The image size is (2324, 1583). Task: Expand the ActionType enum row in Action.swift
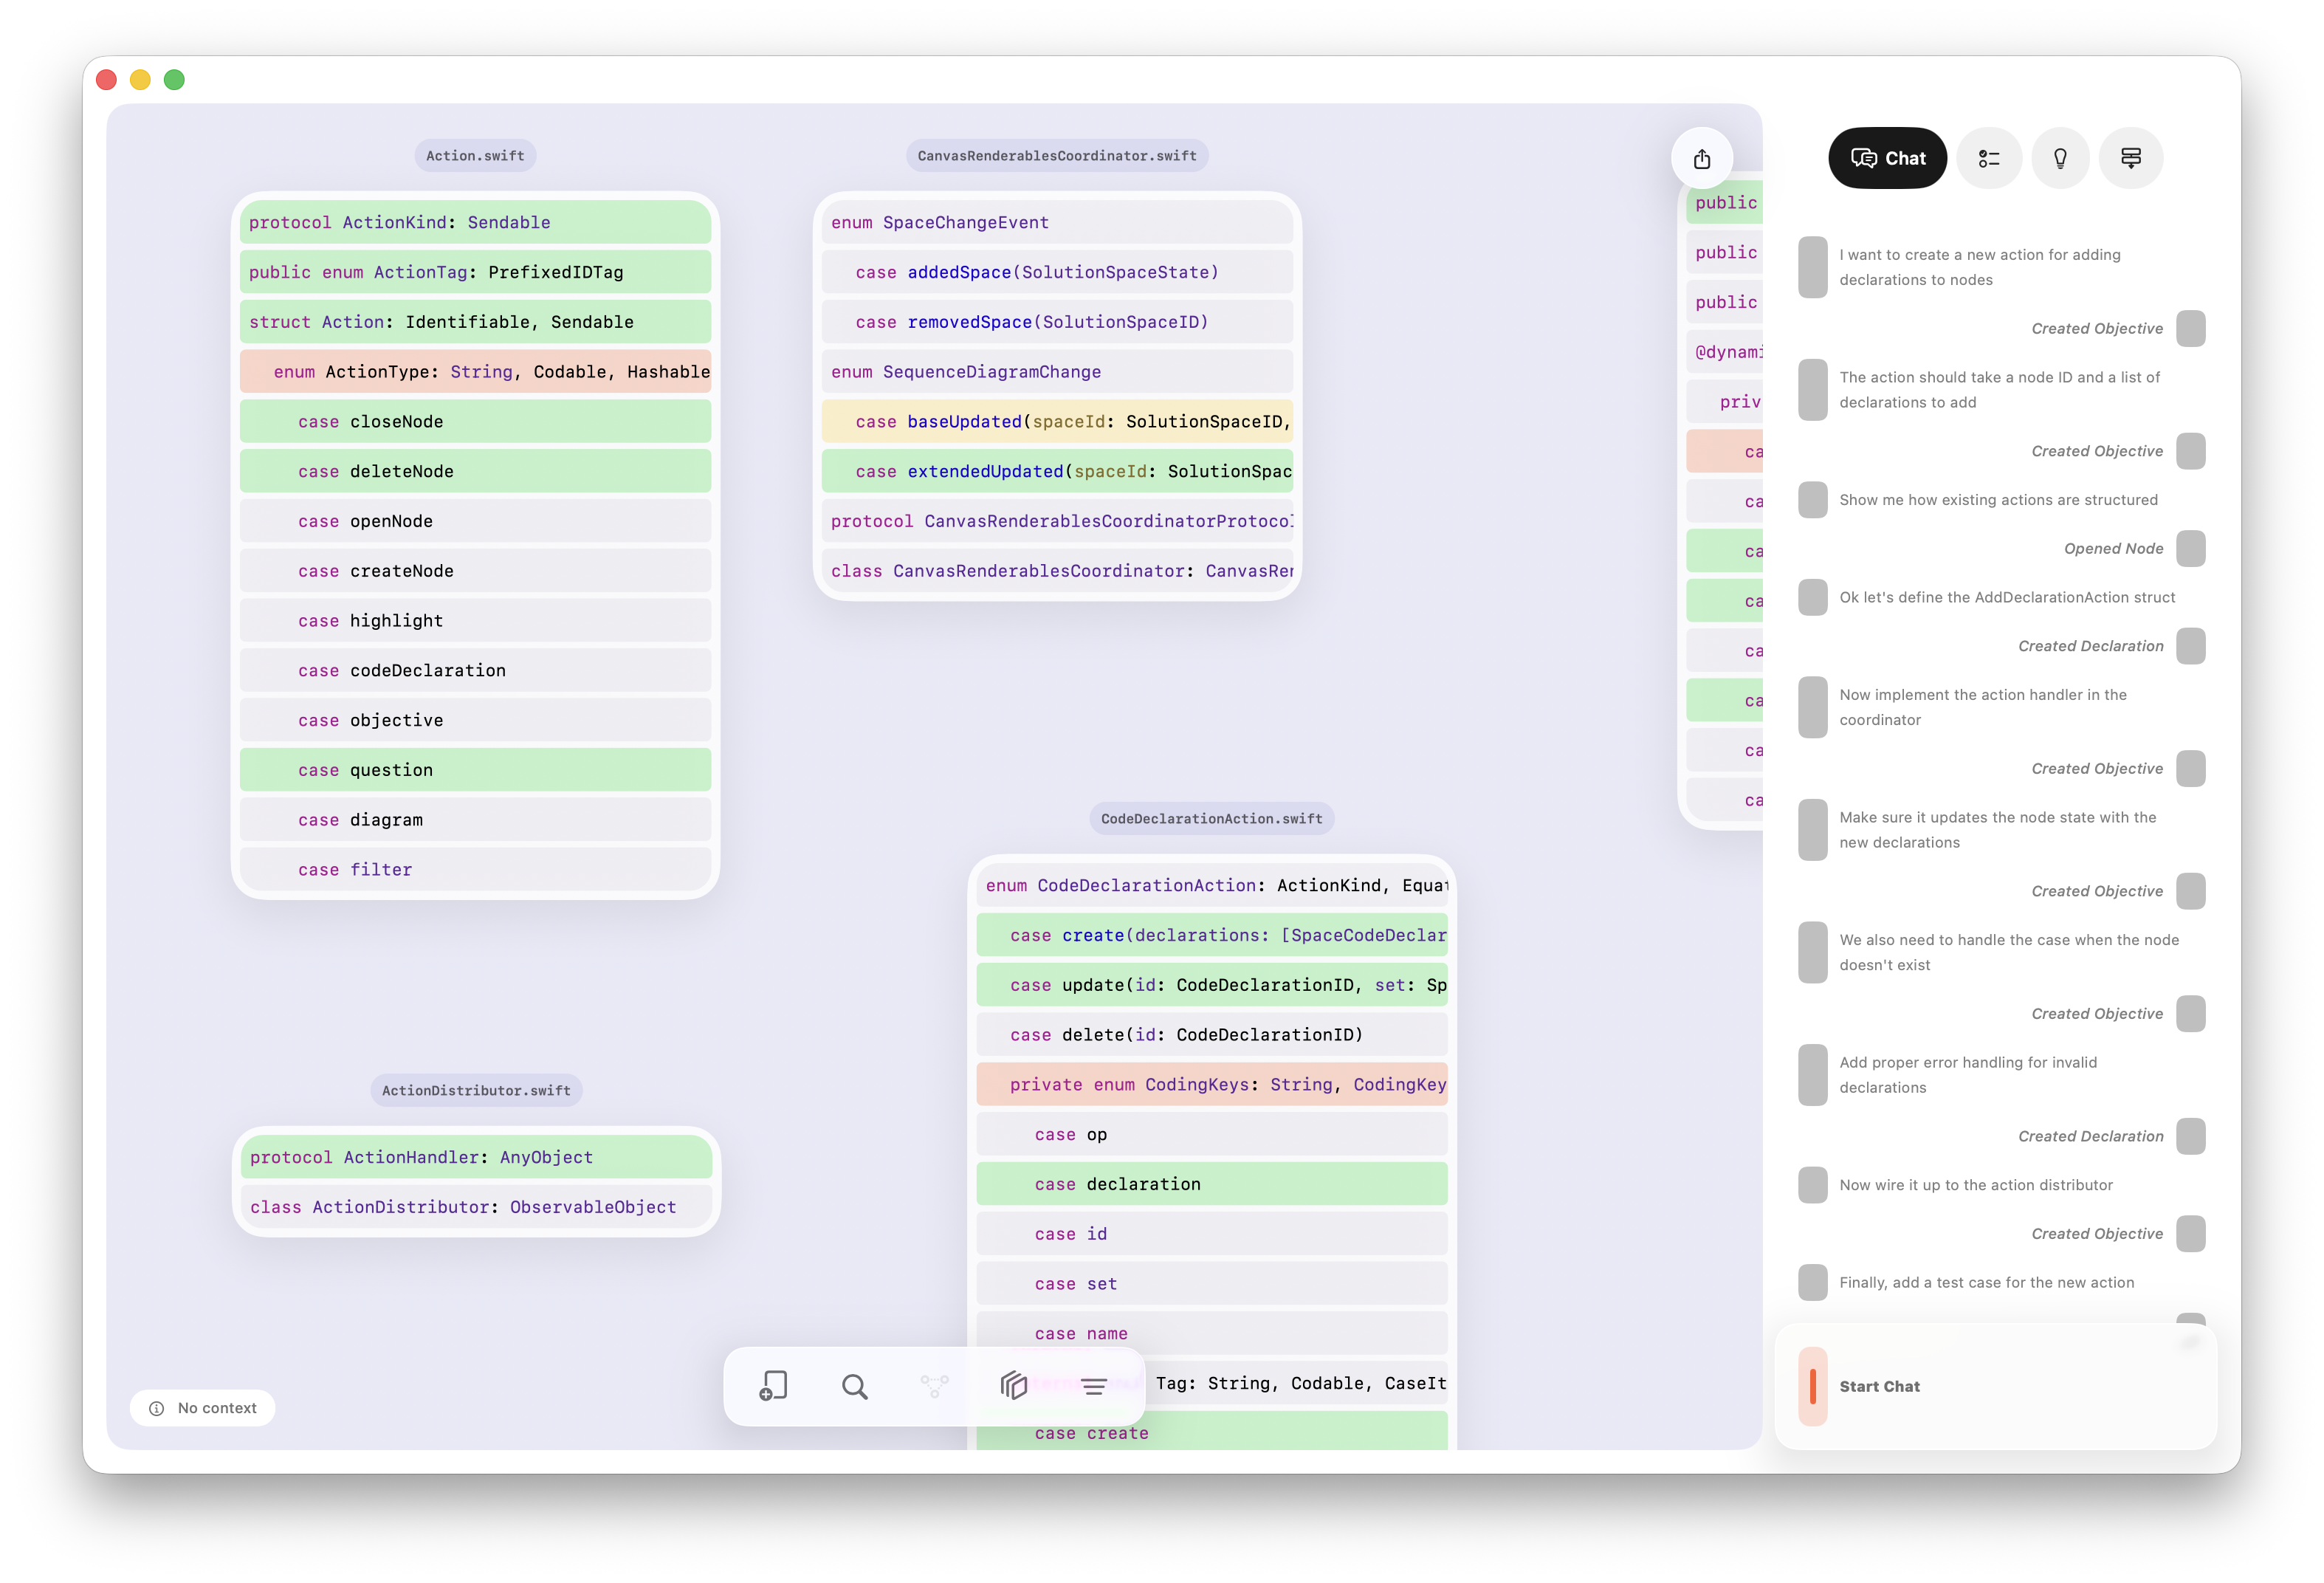coord(475,371)
